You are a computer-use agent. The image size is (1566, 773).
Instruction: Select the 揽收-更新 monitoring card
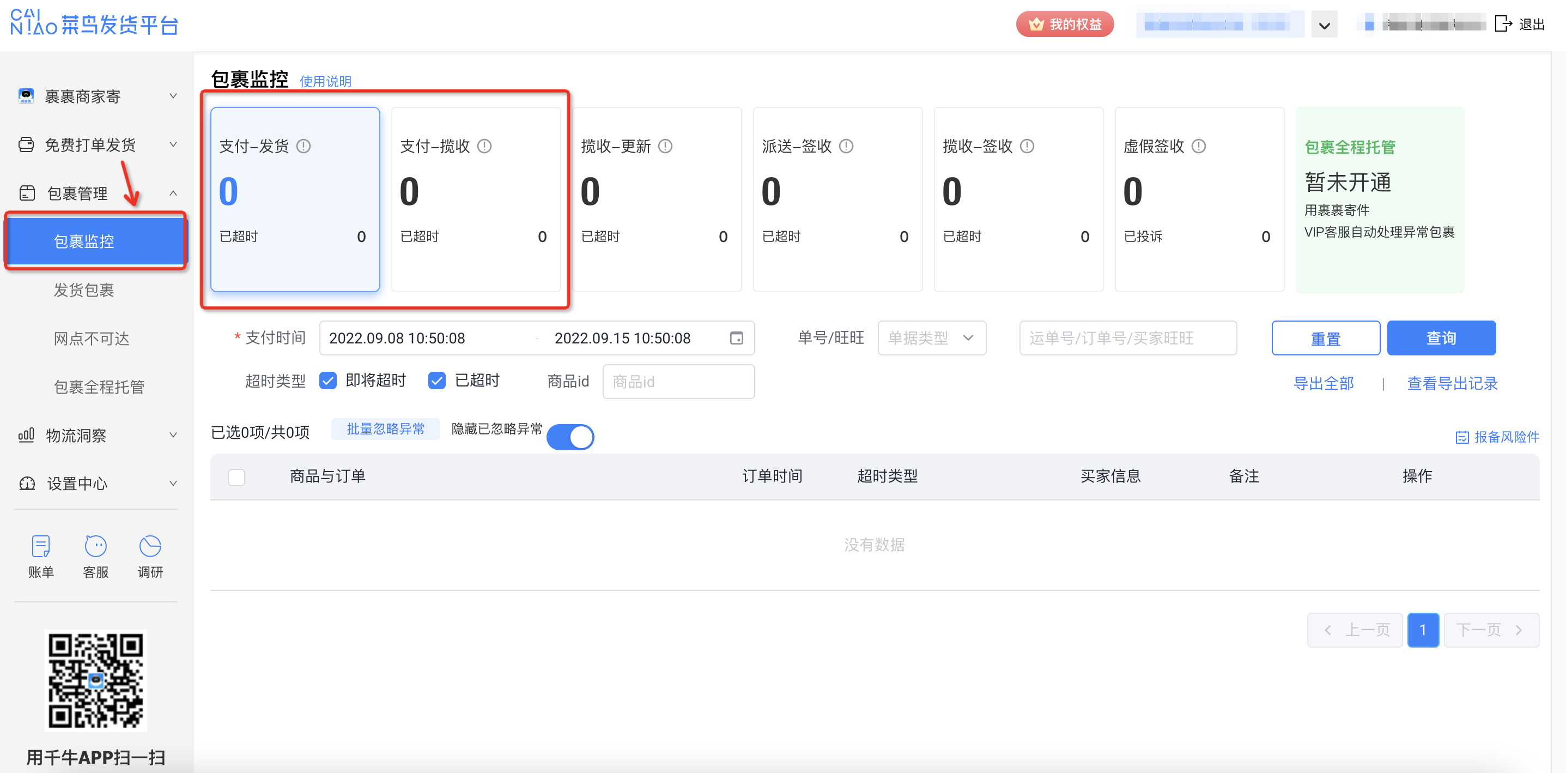(657, 200)
